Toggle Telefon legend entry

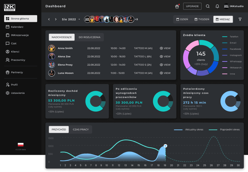pyautogui.click(x=230, y=37)
